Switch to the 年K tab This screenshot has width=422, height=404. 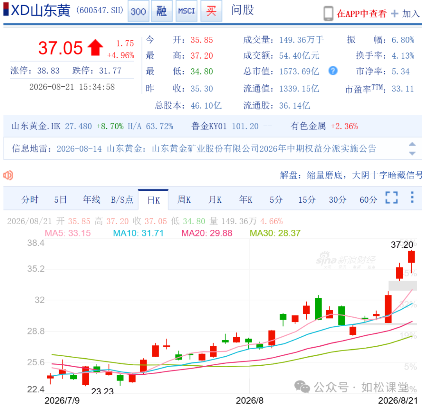(246, 200)
